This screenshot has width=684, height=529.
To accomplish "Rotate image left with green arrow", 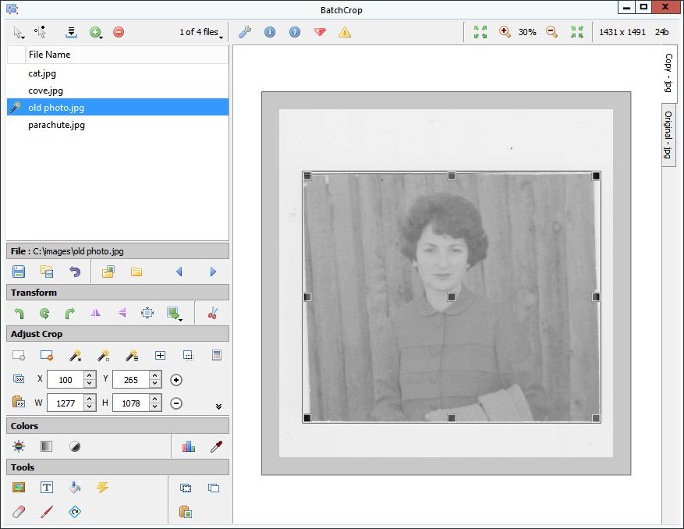I will pos(19,313).
